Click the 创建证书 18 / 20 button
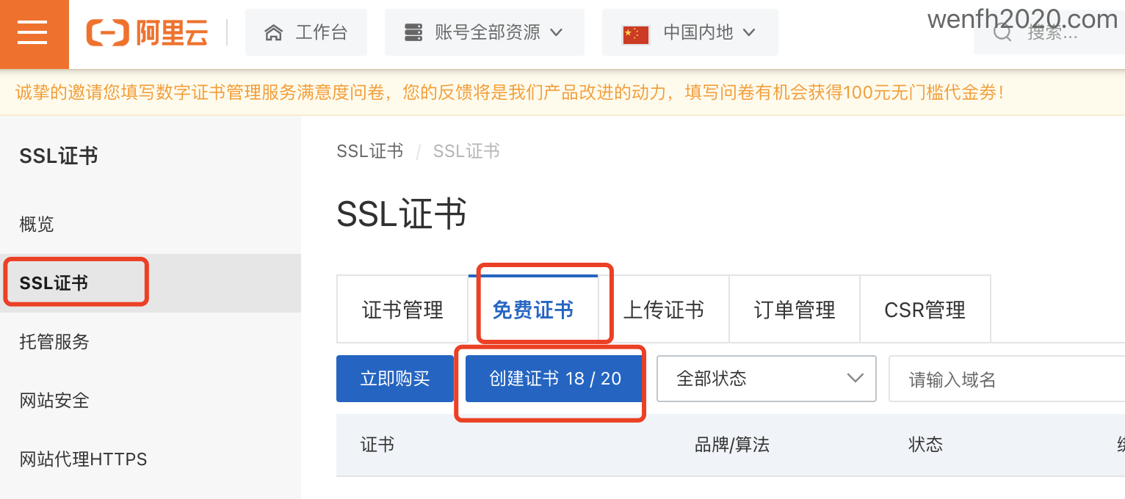Image resolution: width=1125 pixels, height=499 pixels. 555,379
